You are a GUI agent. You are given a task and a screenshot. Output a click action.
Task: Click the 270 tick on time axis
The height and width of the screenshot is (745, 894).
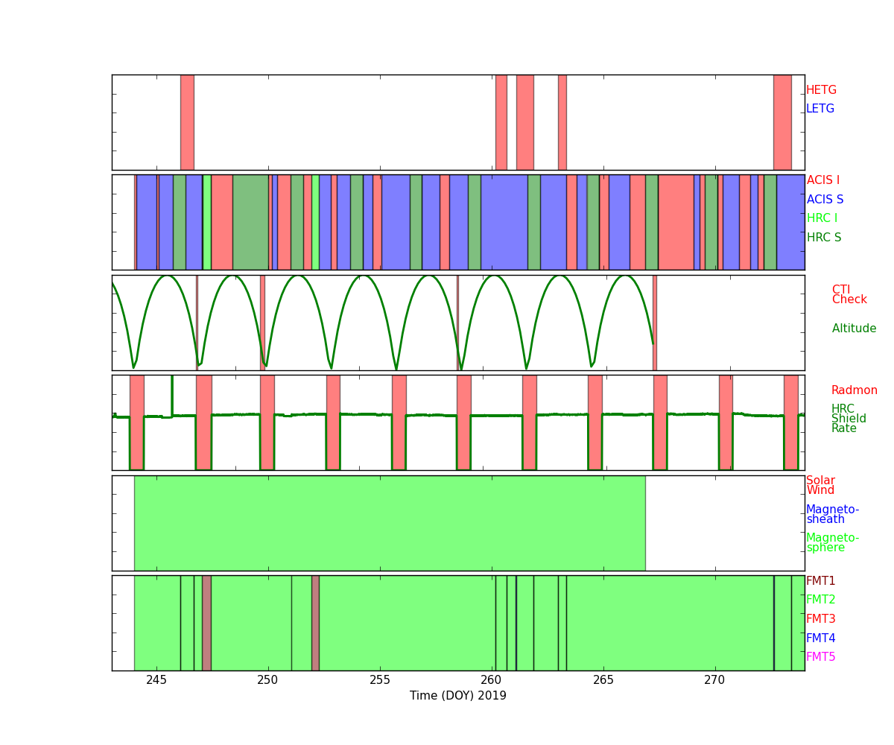(714, 679)
